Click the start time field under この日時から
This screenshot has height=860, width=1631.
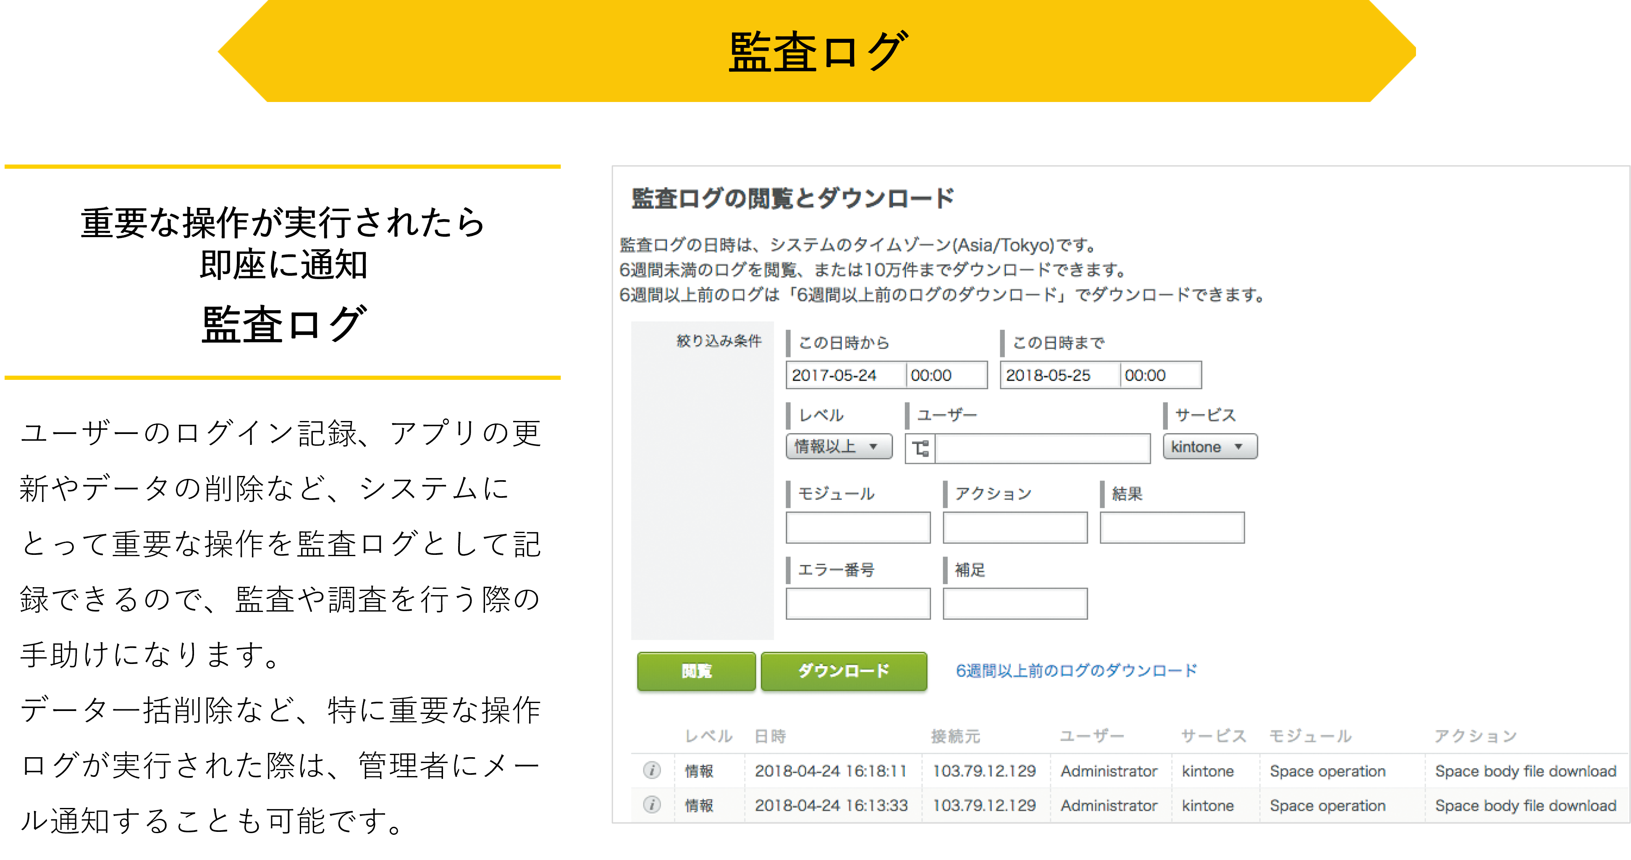click(x=945, y=375)
